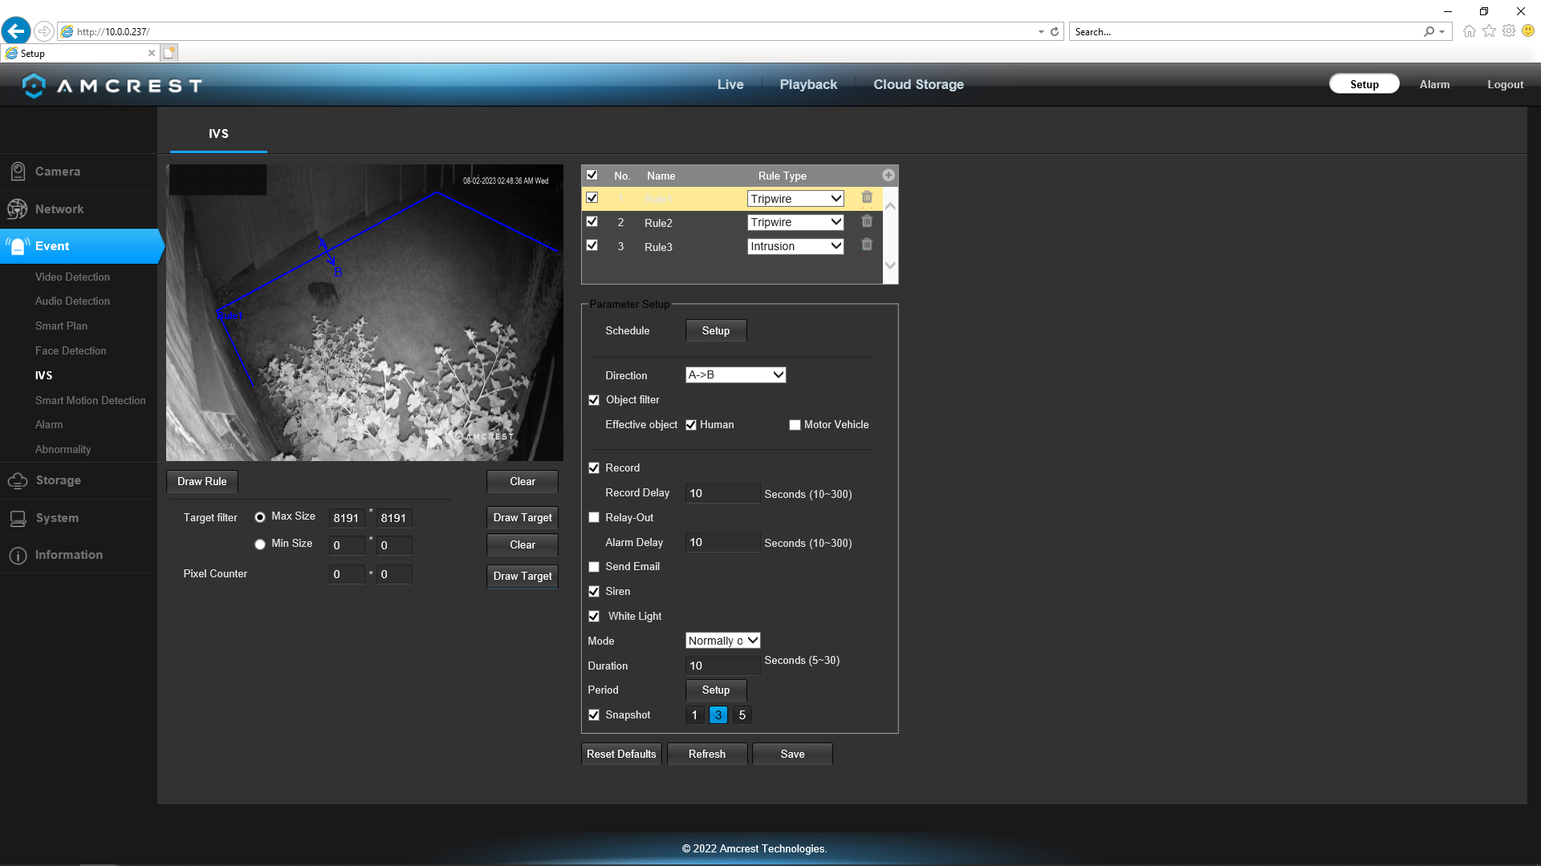The height and width of the screenshot is (866, 1541).
Task: Open Rule2 rule type dropdown
Action: coord(795,222)
